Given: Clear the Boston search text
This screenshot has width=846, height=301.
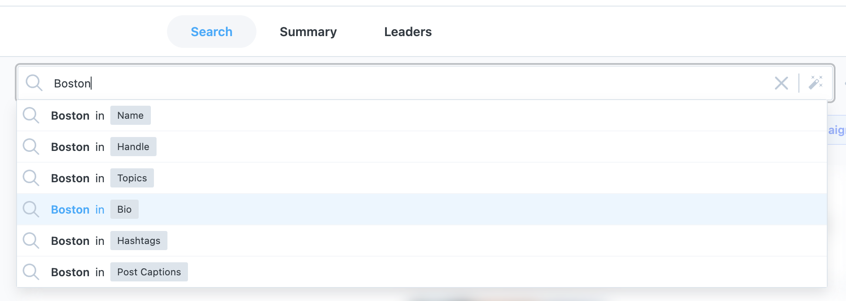Looking at the screenshot, I should (x=781, y=83).
